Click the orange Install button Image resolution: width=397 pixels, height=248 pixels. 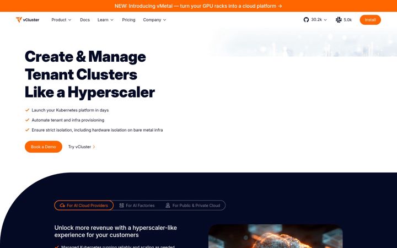coord(370,20)
